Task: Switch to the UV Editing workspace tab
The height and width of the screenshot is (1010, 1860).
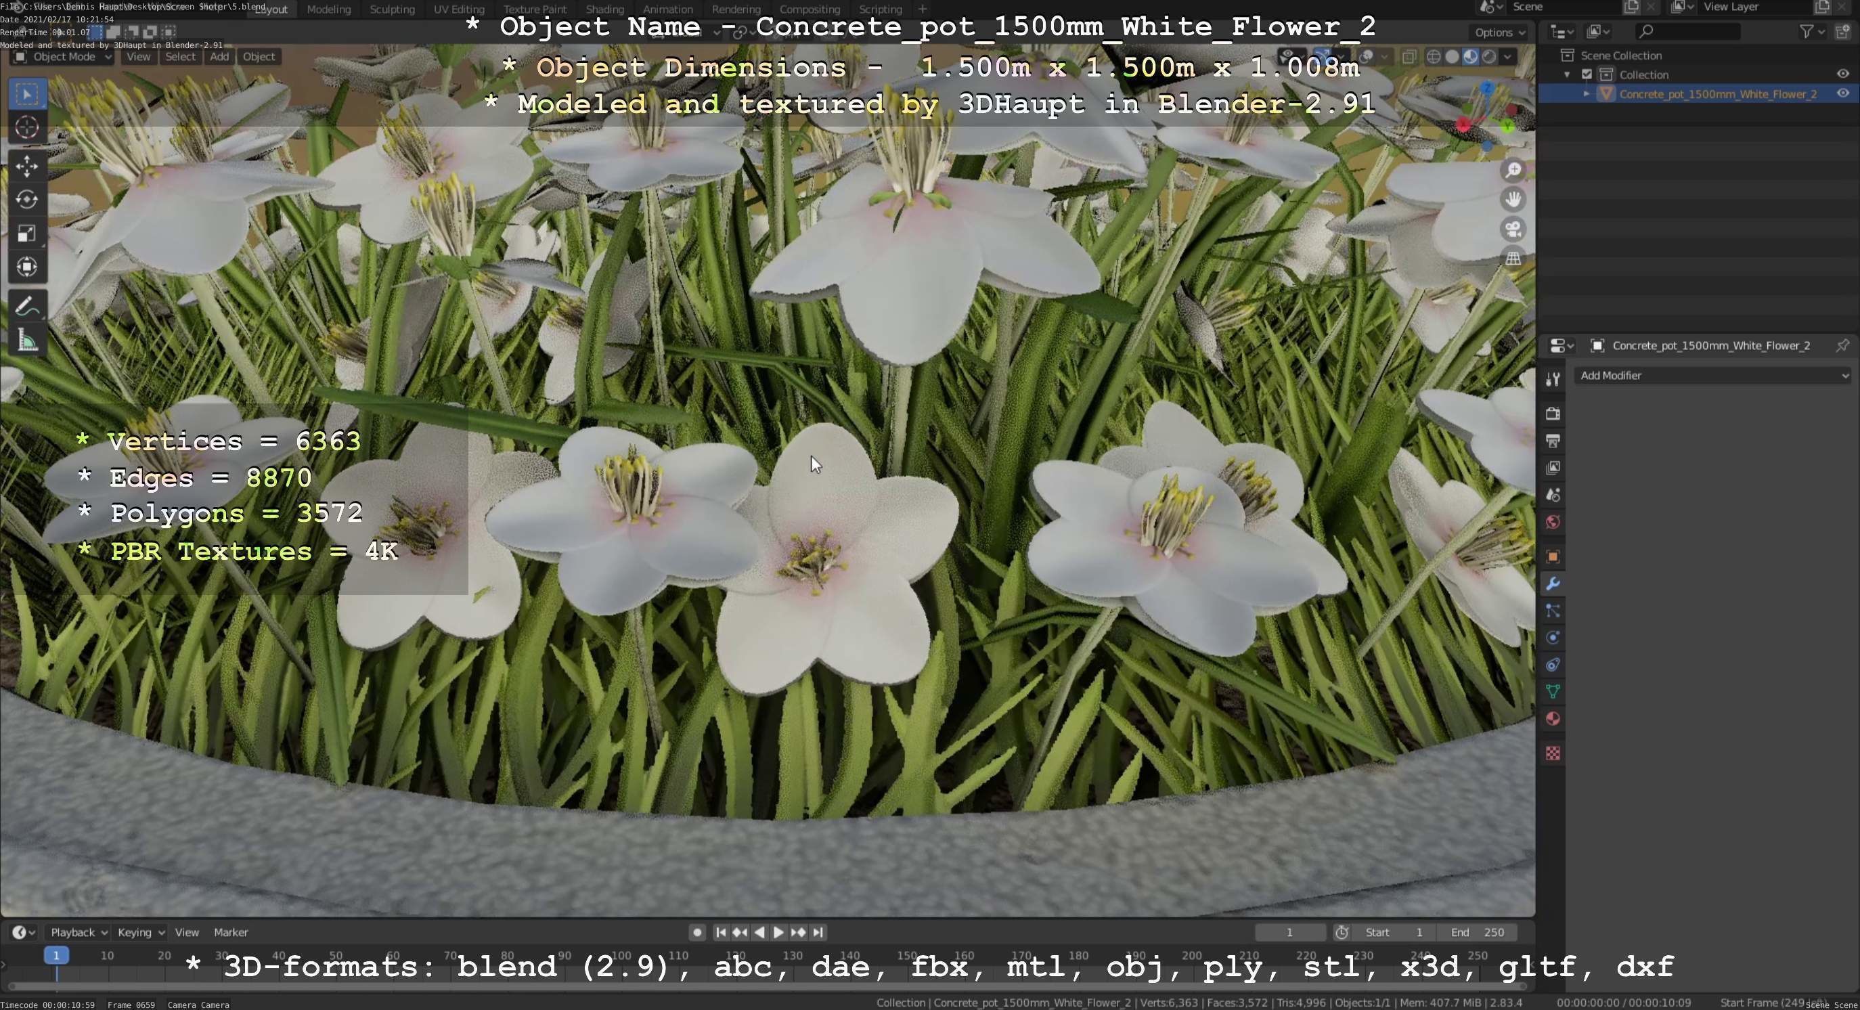Action: (458, 9)
